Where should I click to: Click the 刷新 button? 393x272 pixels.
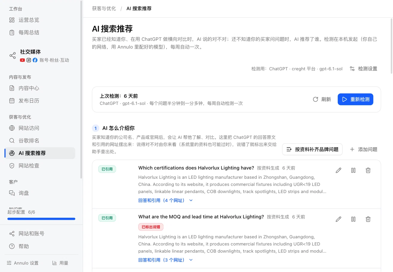322,100
